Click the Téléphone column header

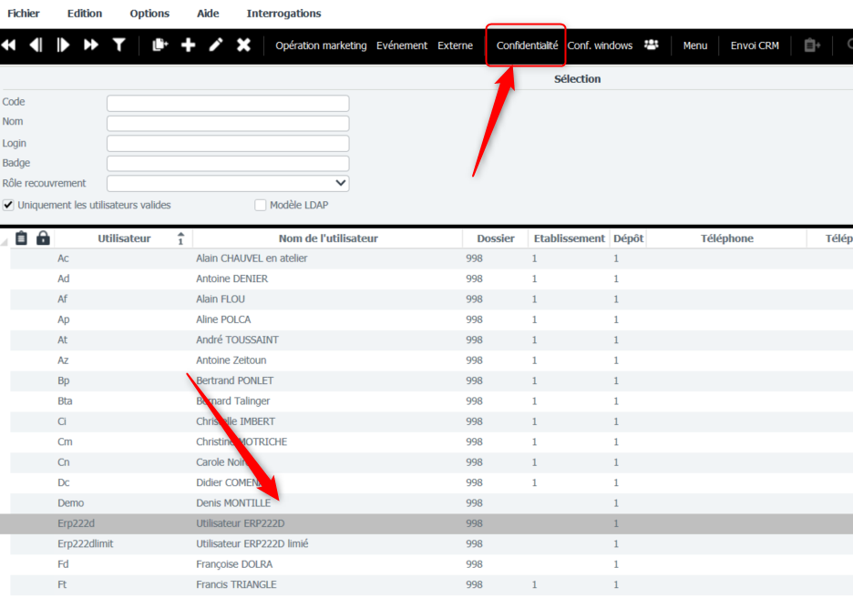pos(727,238)
